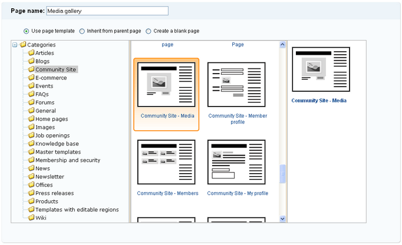The height and width of the screenshot is (245, 402).
Task: Open the Events category label
Action: point(44,86)
